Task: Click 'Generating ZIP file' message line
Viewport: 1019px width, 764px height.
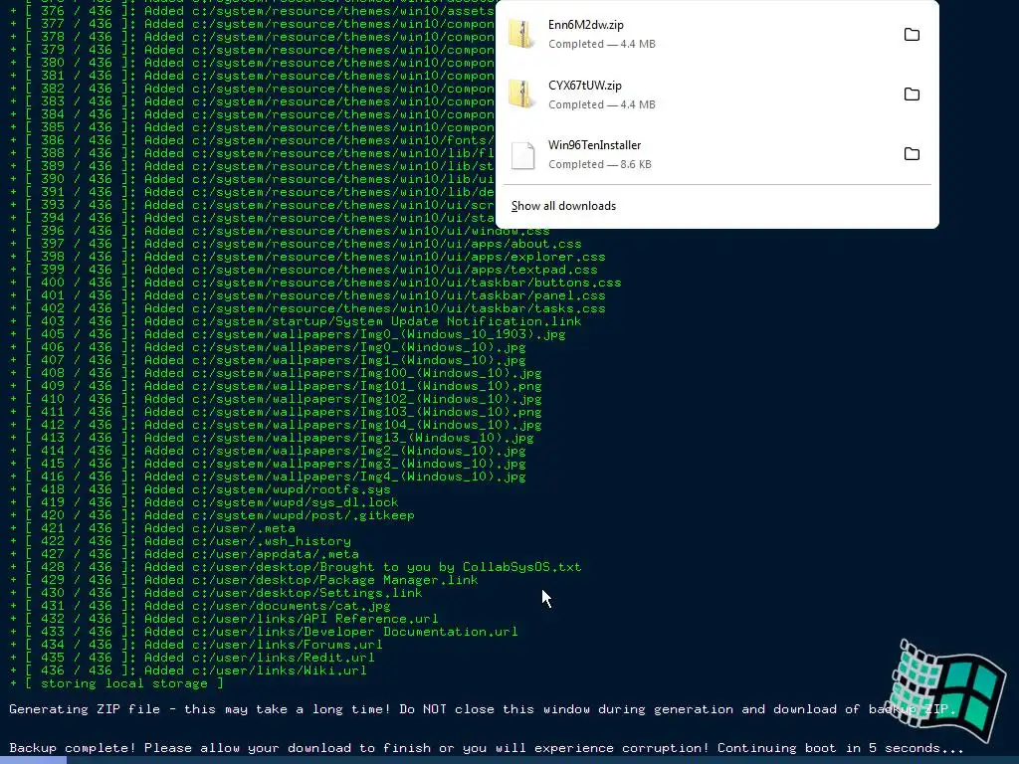Action: [x=483, y=709]
